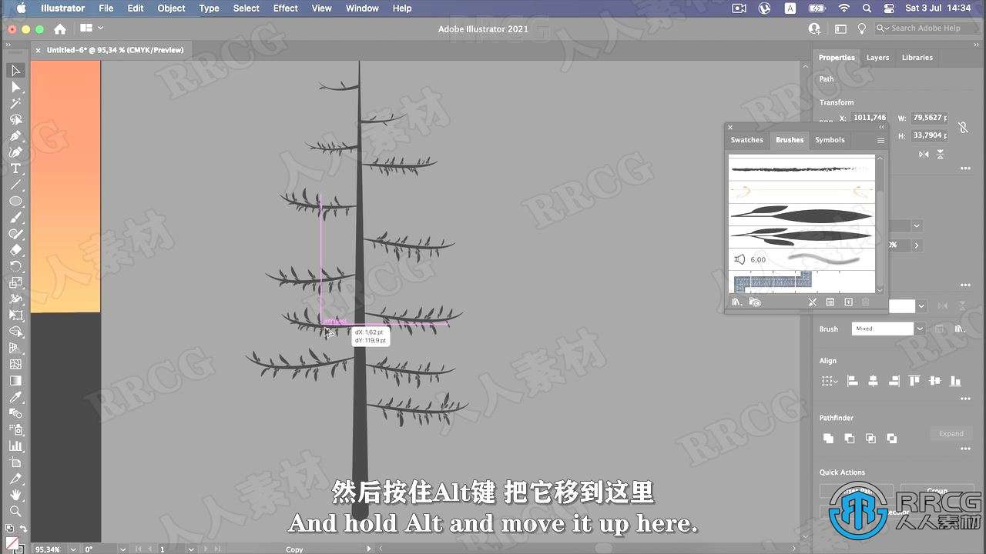Select the Paintbrush tool
Screen dimensions: 986x554
(x=15, y=218)
